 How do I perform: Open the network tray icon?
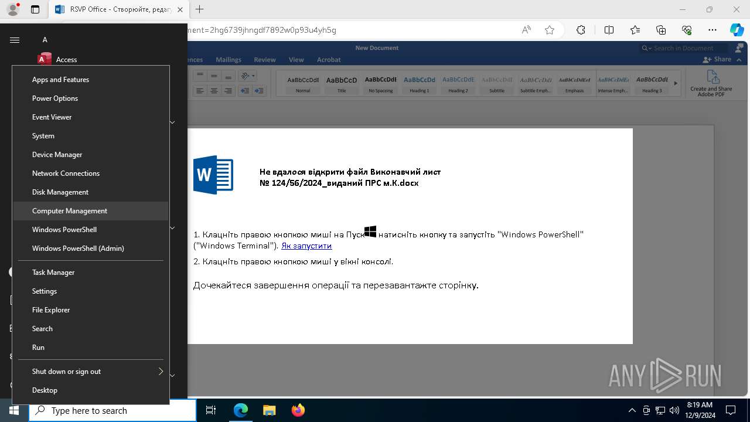[x=660, y=410]
